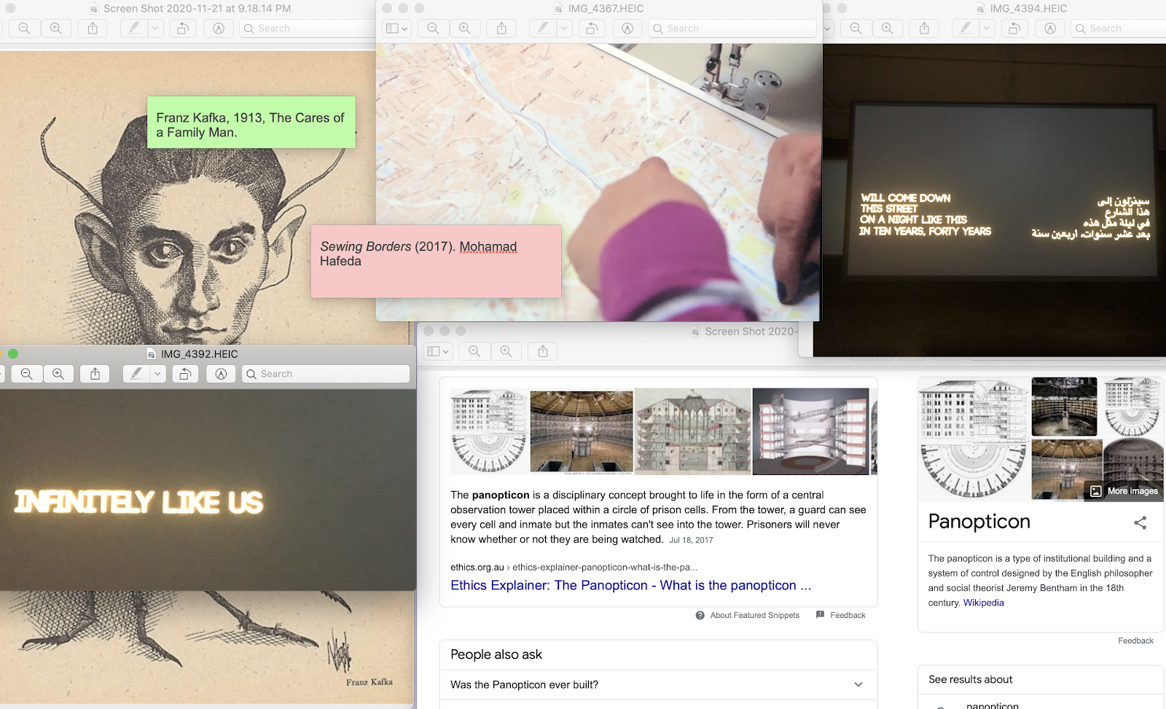Viewport: 1166px width, 709px height.
Task: Zoom in on the IMG_4394.HEIC window
Action: 888,28
